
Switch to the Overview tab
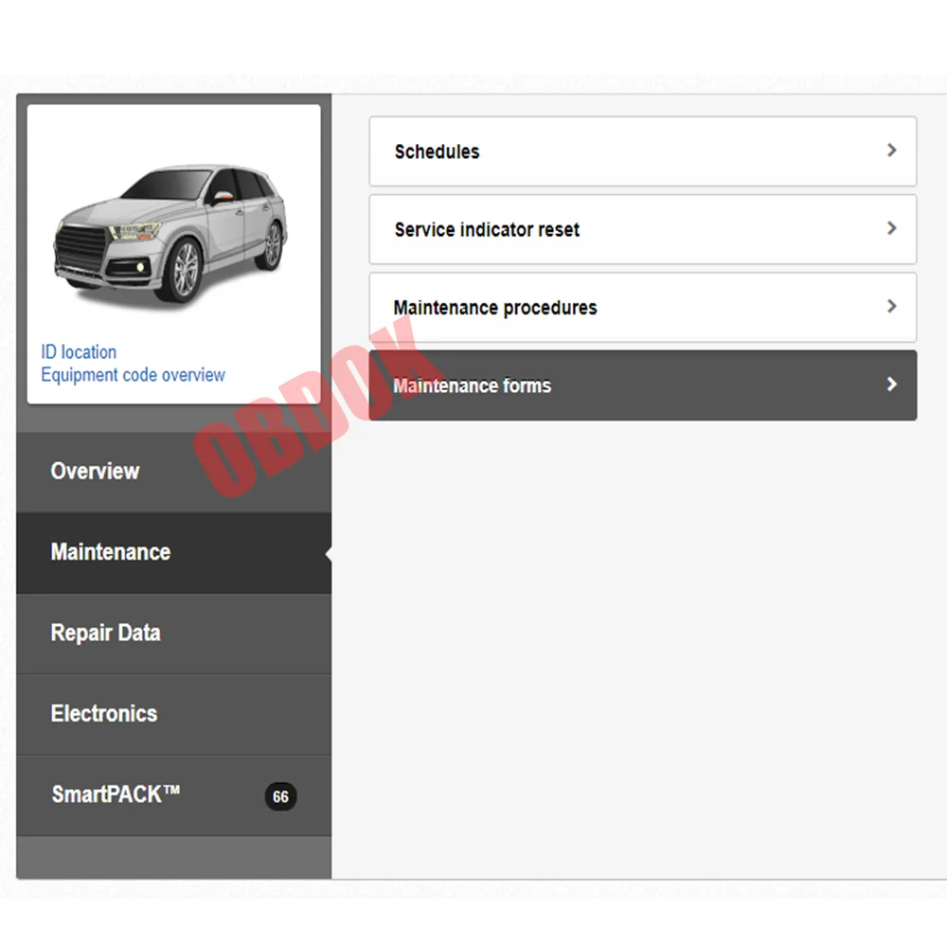tap(174, 472)
